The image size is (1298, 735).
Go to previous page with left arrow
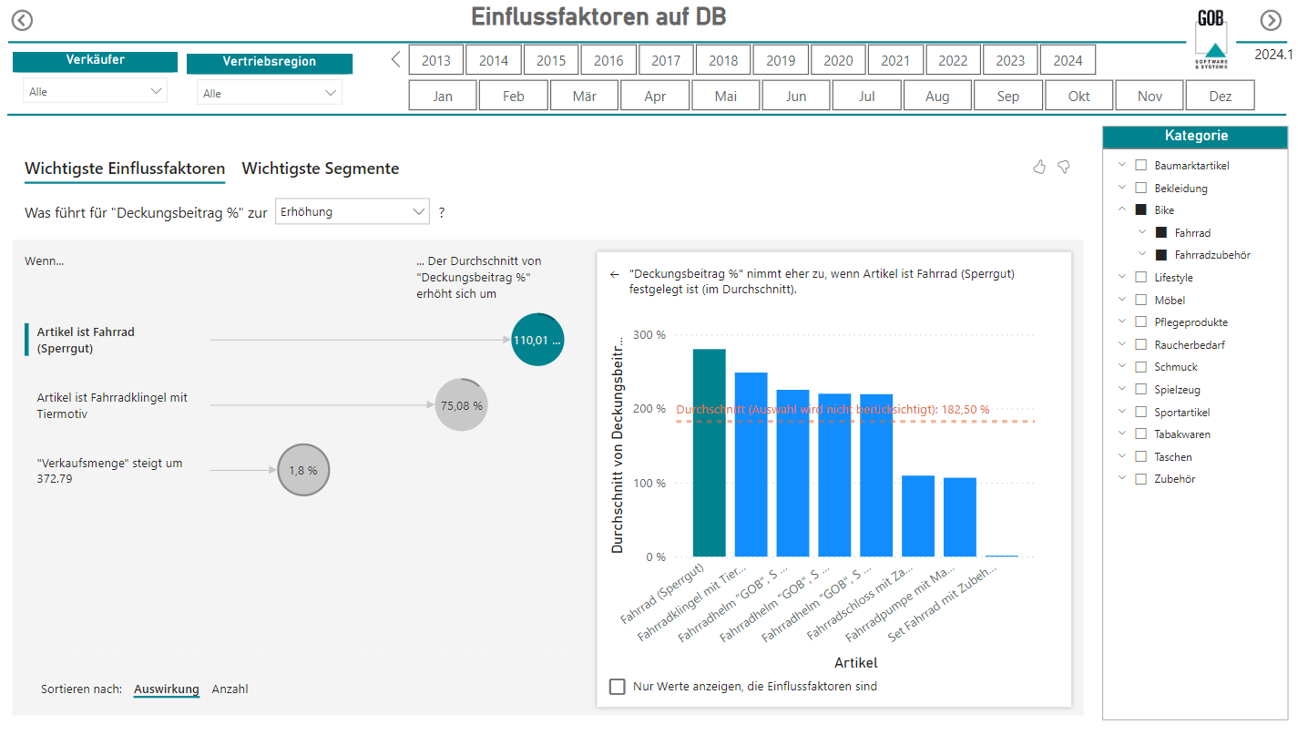(x=22, y=20)
